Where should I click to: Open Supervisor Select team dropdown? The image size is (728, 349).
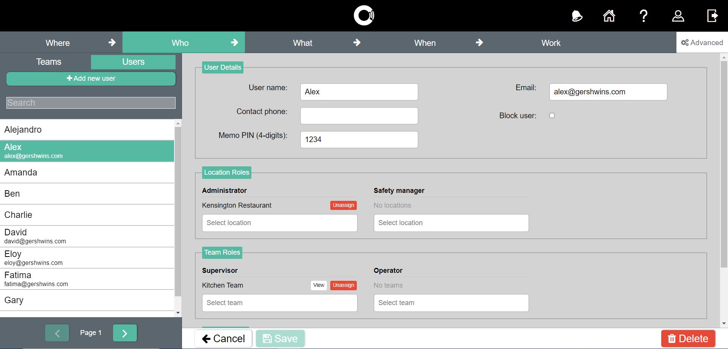(x=279, y=303)
